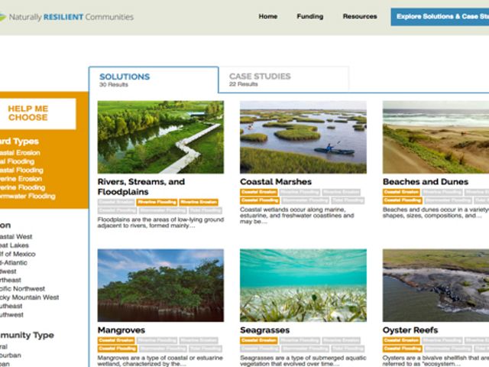
Task: Choose the Rocky Mountain West region filter
Action: (29, 297)
